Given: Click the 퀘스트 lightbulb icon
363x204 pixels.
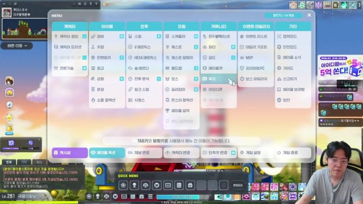Looking at the screenshot, I should pyautogui.click(x=167, y=47).
